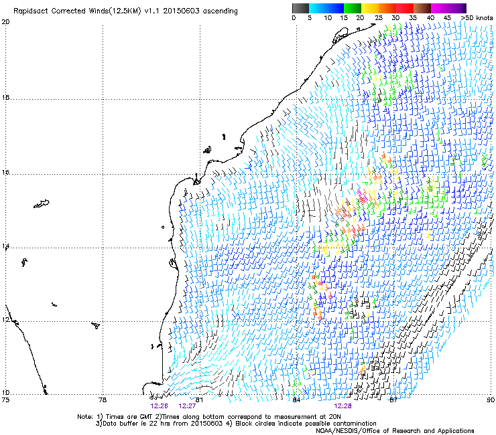The width and height of the screenshot is (496, 435).
Task: Click the 'Data buffer is 22 hrs' note line
Action: (x=236, y=424)
